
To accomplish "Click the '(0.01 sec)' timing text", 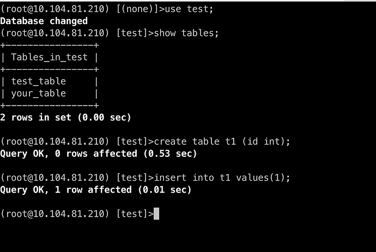I will [165, 190].
